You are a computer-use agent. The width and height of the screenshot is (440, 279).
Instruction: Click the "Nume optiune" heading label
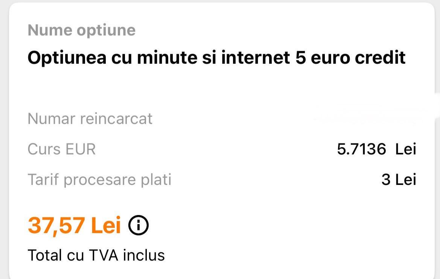tap(82, 30)
